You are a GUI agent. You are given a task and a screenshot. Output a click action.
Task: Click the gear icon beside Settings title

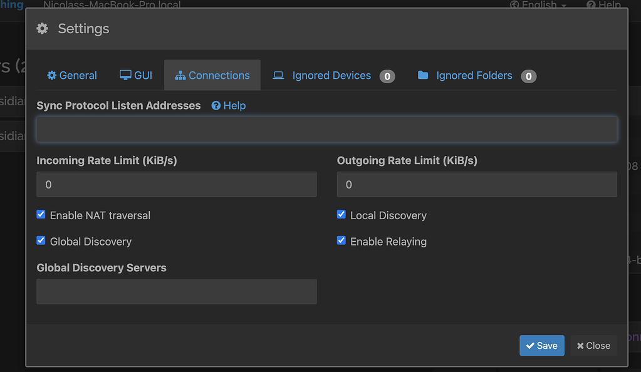click(41, 28)
